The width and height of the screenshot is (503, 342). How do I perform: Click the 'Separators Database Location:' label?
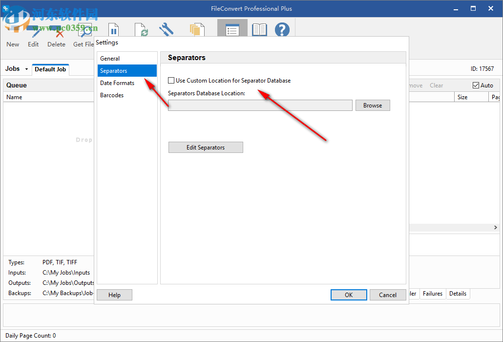coord(207,93)
